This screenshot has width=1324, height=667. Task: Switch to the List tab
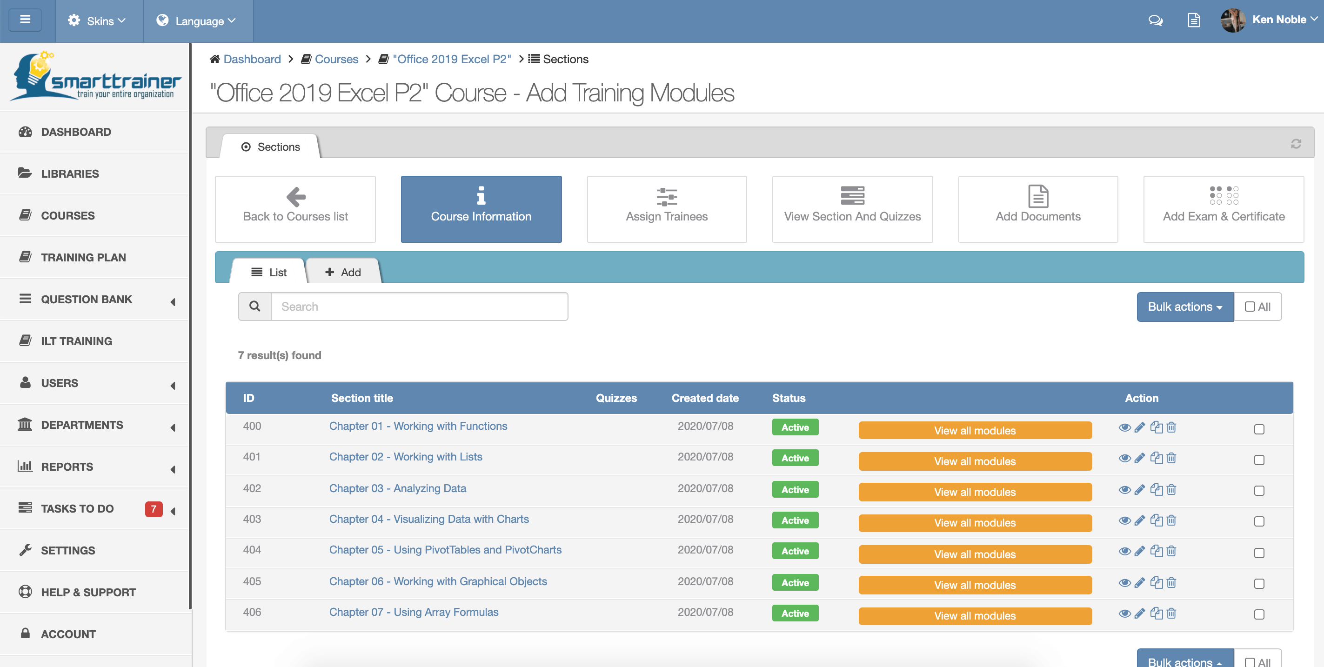[269, 272]
